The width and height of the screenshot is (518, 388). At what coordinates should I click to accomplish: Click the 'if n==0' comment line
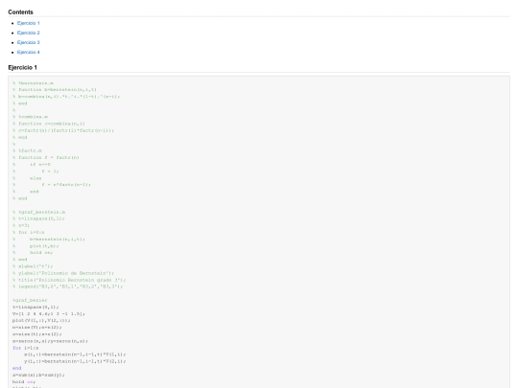tap(32, 165)
